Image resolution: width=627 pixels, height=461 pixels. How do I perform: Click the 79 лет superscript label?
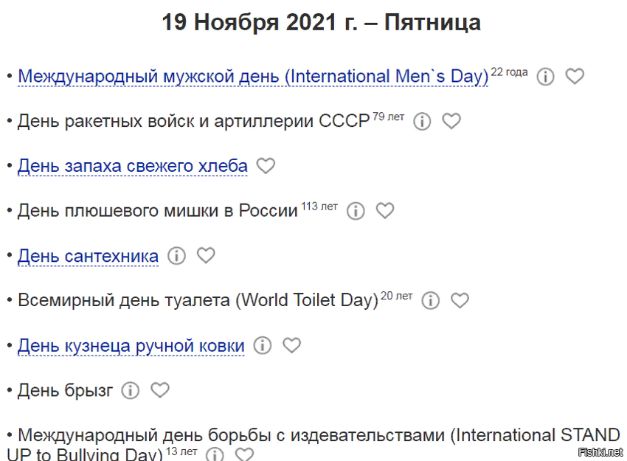(388, 117)
